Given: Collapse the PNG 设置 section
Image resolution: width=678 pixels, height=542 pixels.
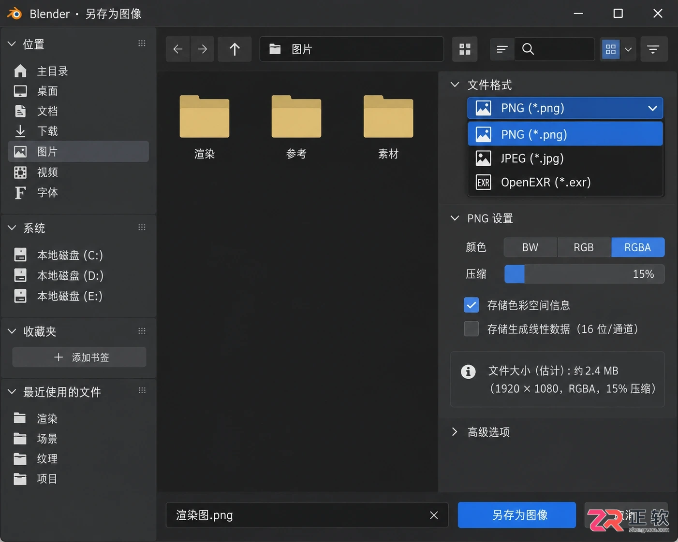Looking at the screenshot, I should [x=455, y=218].
